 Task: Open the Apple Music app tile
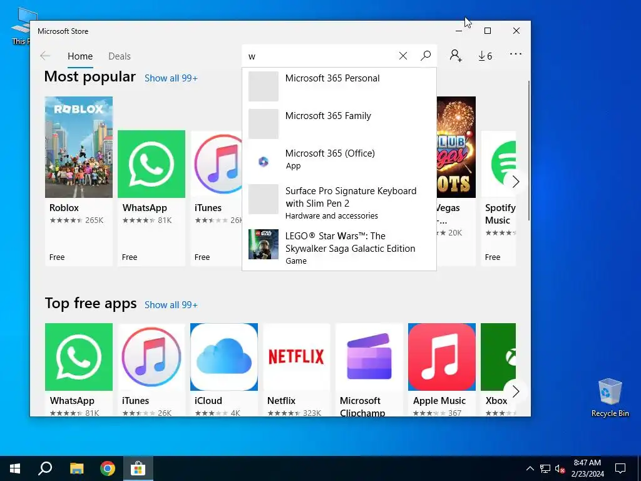point(442,370)
